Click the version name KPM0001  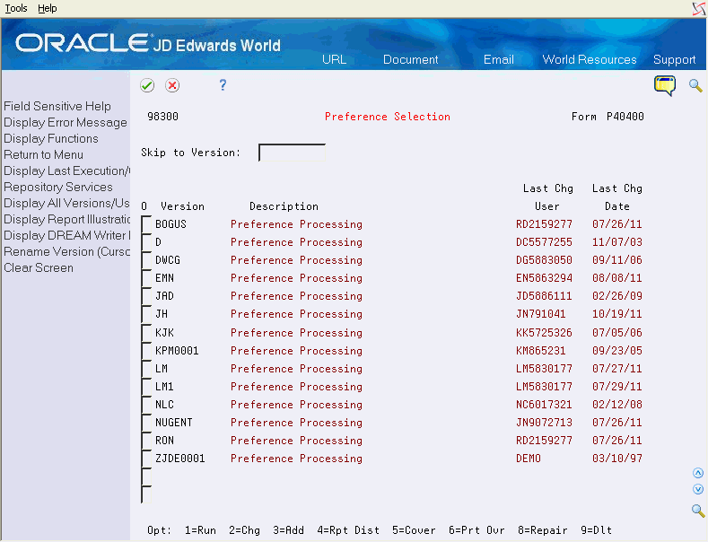click(x=177, y=351)
